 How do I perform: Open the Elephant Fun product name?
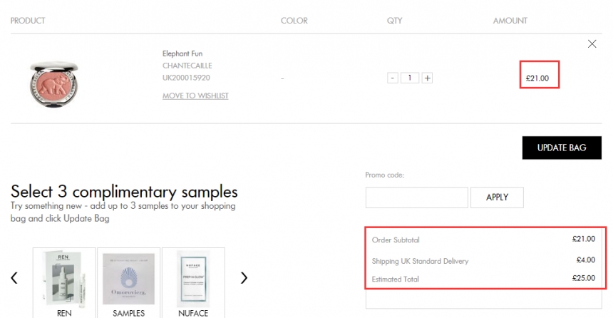click(182, 53)
